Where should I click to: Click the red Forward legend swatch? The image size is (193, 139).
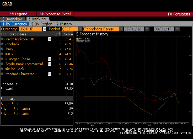point(77,42)
